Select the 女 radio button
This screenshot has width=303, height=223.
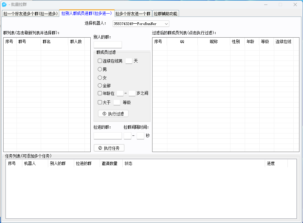click(100, 78)
